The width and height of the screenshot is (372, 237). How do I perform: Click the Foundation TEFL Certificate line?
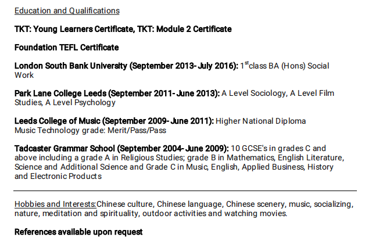click(66, 48)
